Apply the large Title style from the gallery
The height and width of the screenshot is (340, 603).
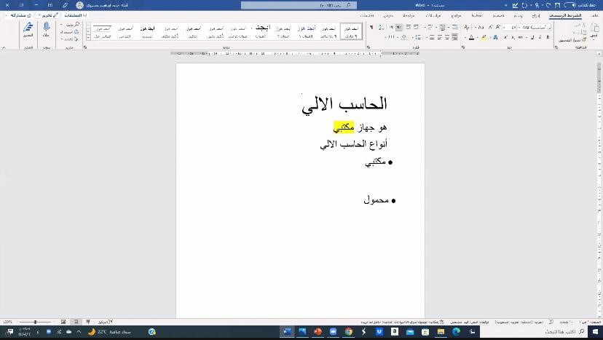coord(261,31)
